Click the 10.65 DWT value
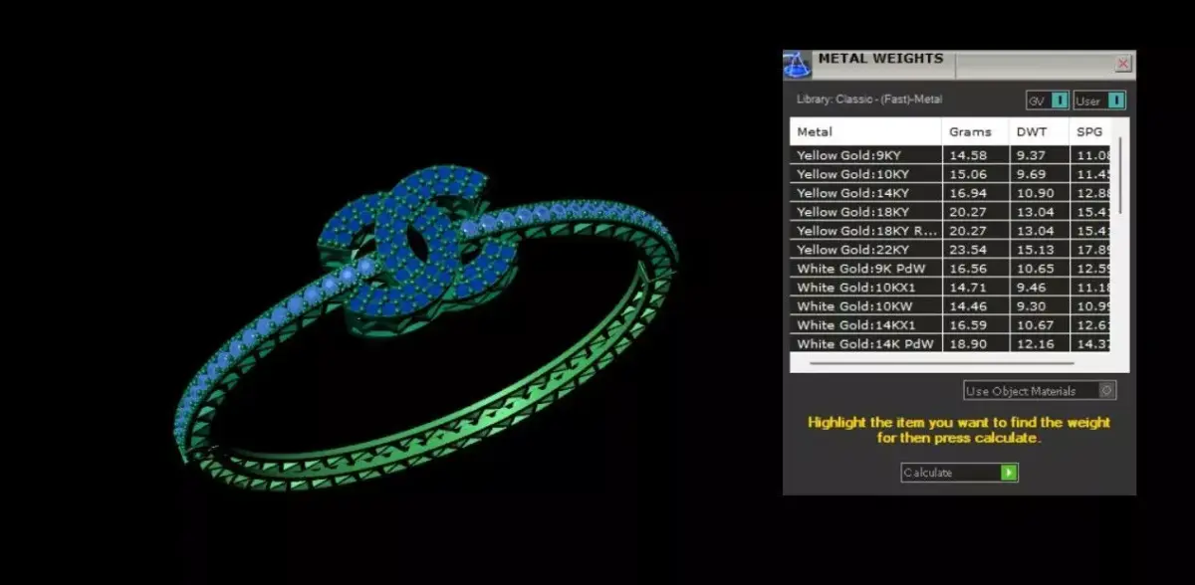 tap(1034, 269)
